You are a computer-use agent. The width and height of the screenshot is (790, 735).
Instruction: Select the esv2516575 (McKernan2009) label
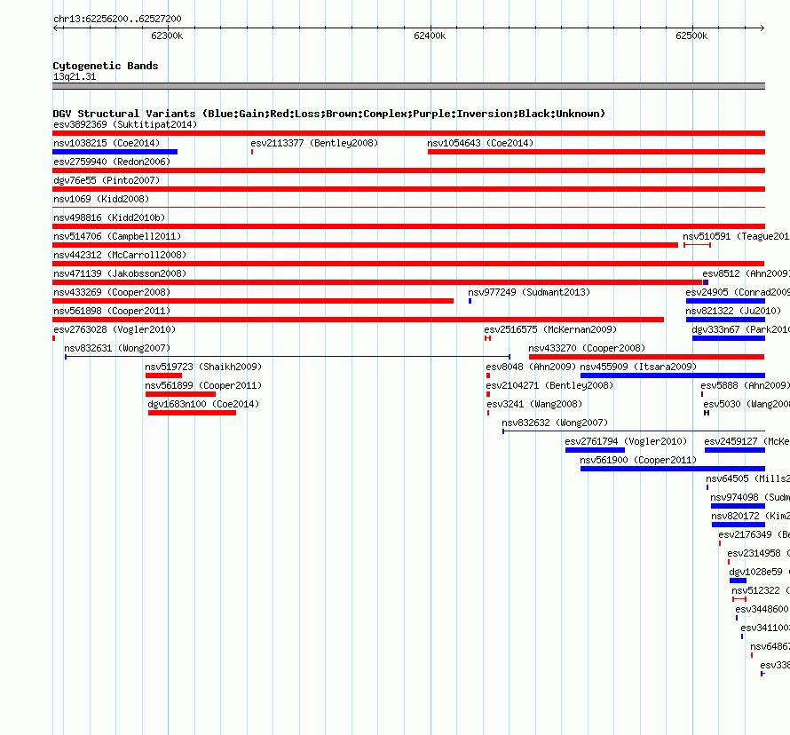click(550, 329)
